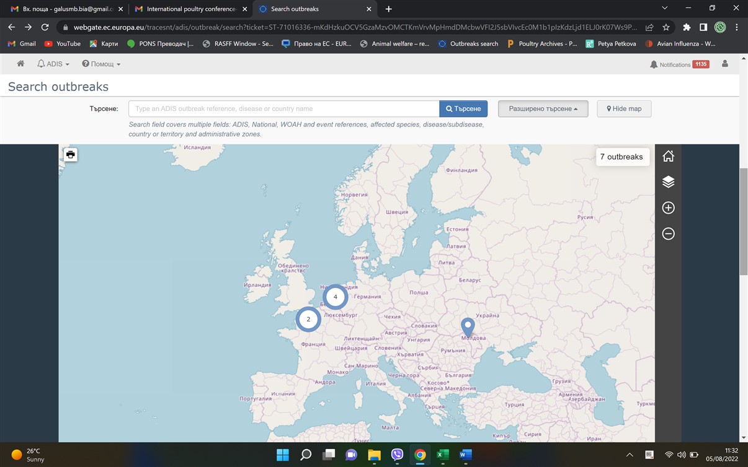Reset map to home view
Viewport: 748px width, 467px height.
pyautogui.click(x=668, y=156)
